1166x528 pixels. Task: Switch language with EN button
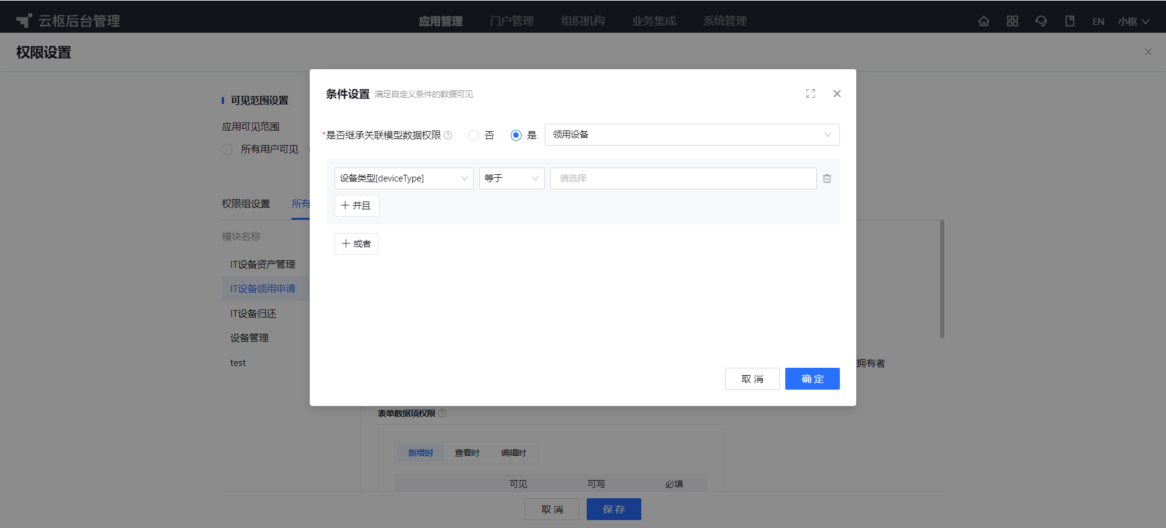[x=1098, y=21]
